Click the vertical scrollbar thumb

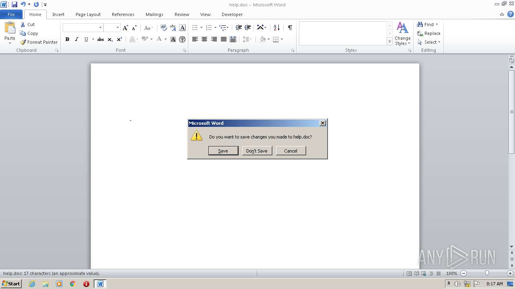pyautogui.click(x=512, y=112)
